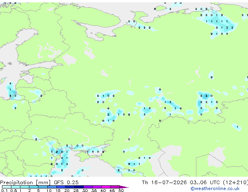Click the "0.1" legend scale label
This screenshot has height=192, width=248.
pos(4,190)
